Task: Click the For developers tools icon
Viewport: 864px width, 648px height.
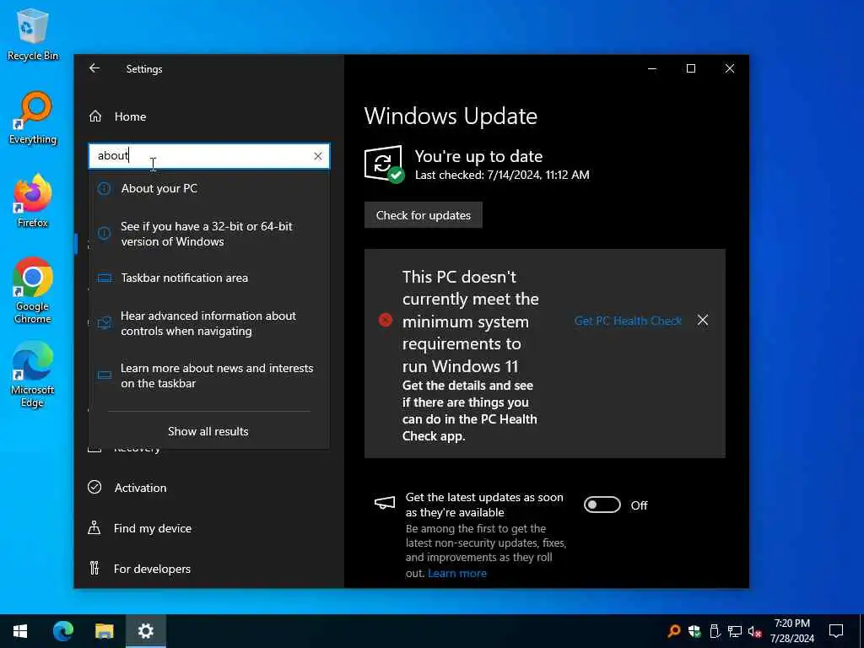Action: click(94, 568)
